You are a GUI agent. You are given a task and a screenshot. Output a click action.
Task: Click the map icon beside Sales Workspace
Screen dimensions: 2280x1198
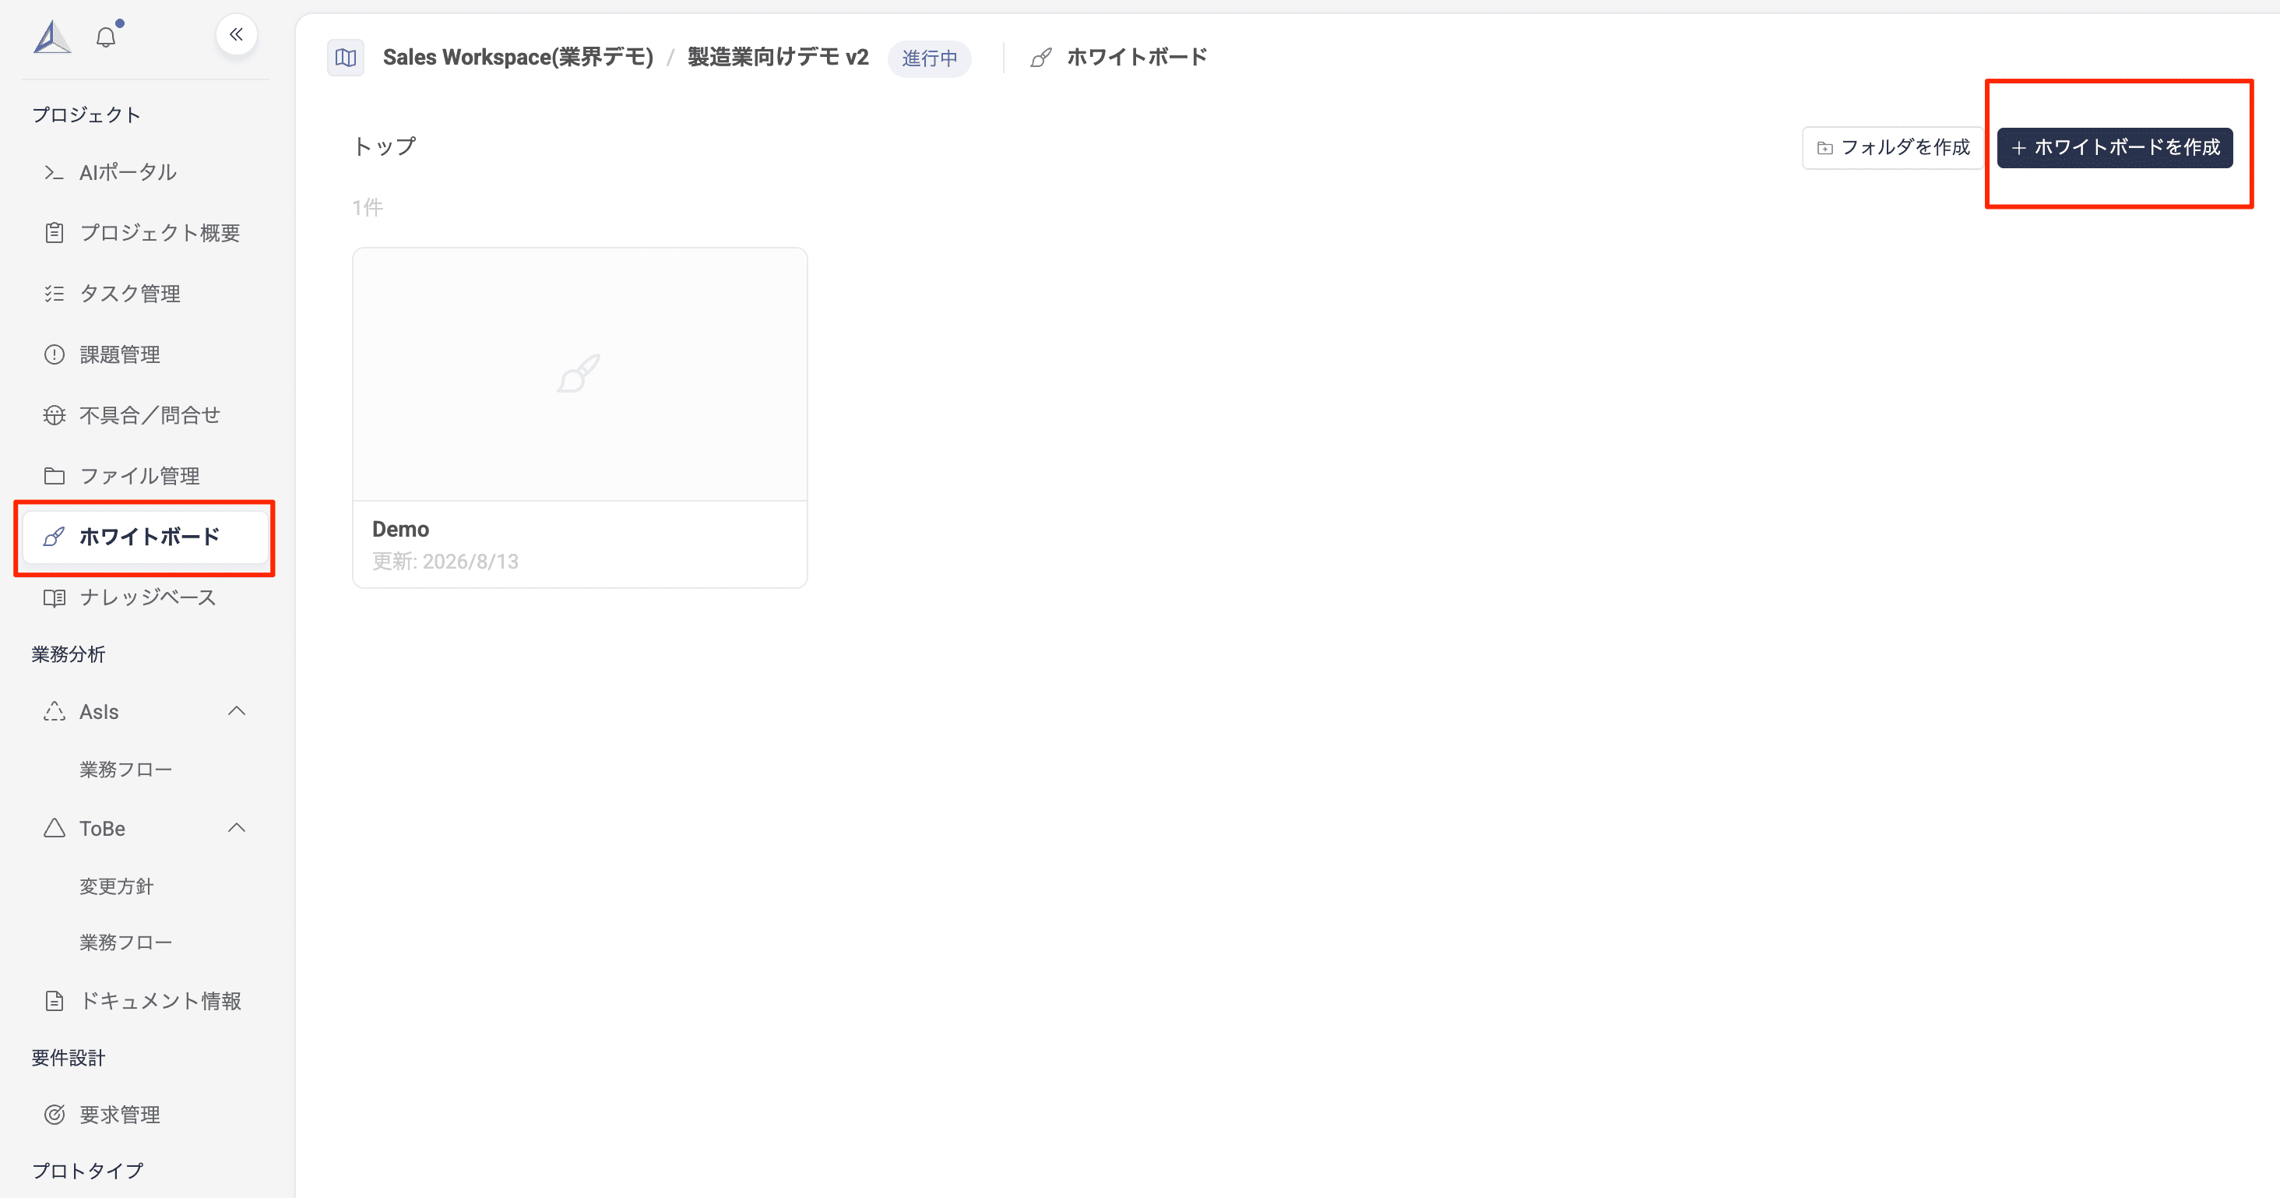[x=346, y=58]
